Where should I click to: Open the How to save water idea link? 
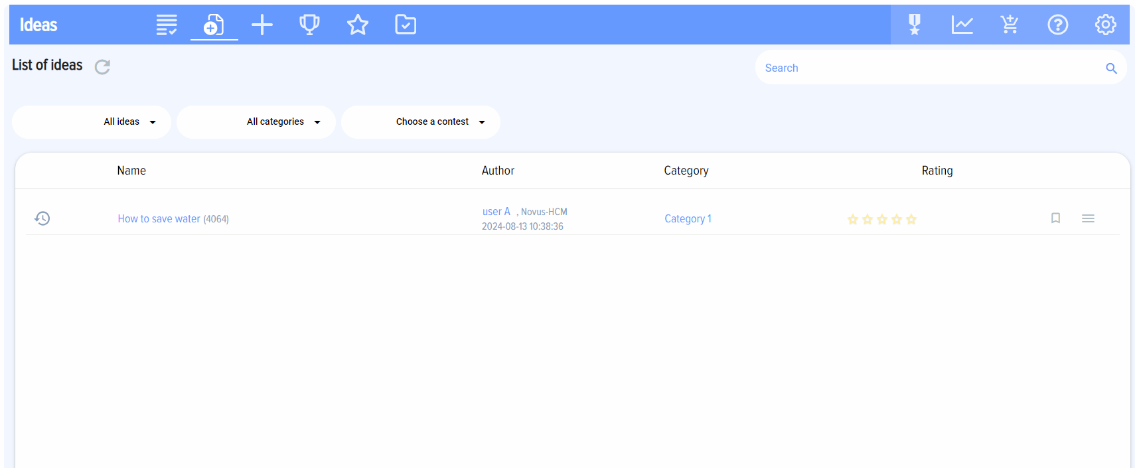tap(159, 219)
